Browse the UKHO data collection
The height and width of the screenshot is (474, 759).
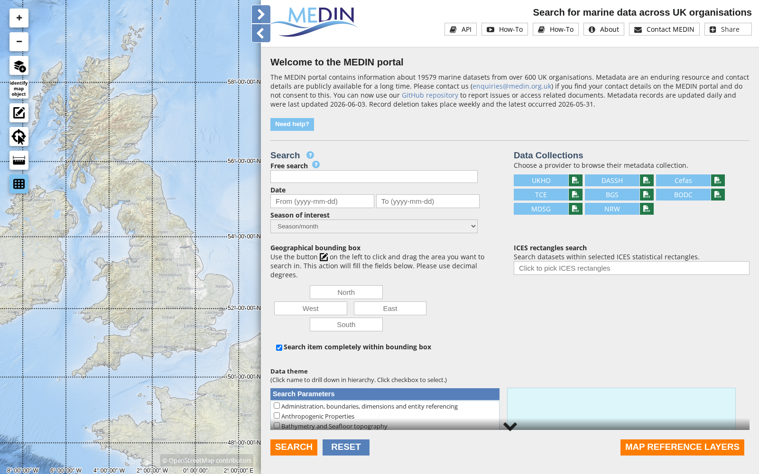541,181
